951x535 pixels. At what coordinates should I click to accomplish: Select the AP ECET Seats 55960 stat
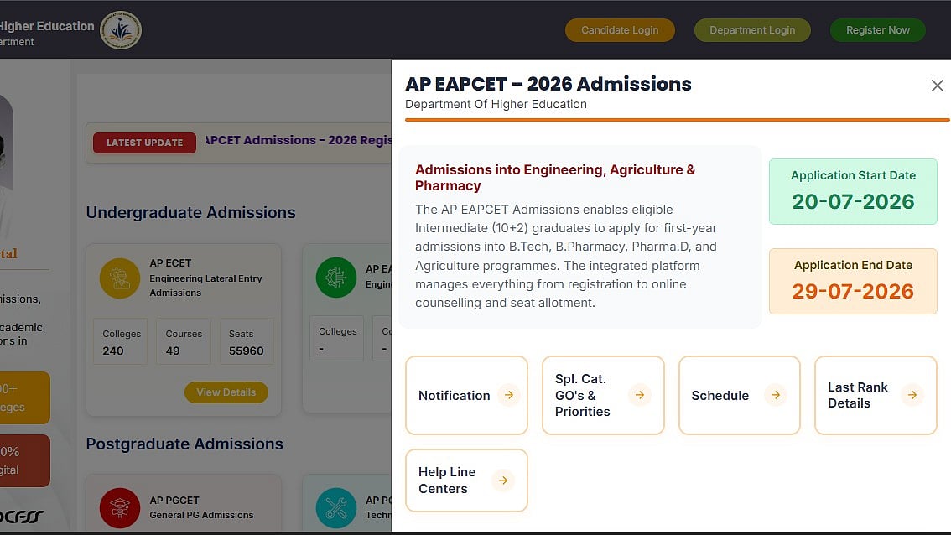point(247,341)
